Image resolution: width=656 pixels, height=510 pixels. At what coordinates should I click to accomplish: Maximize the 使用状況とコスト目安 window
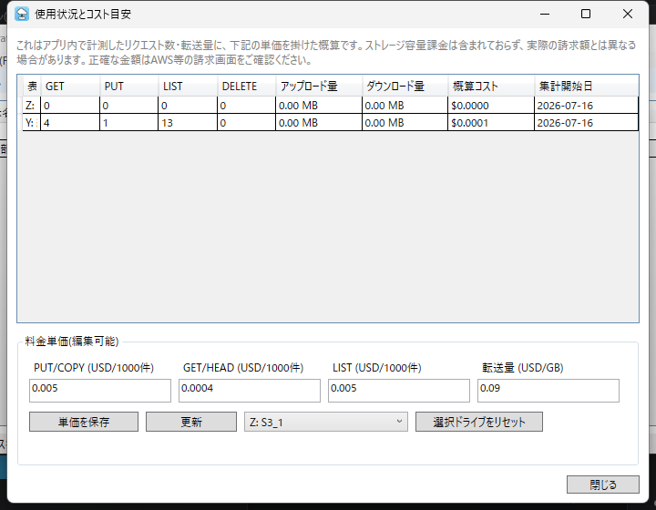(x=586, y=14)
